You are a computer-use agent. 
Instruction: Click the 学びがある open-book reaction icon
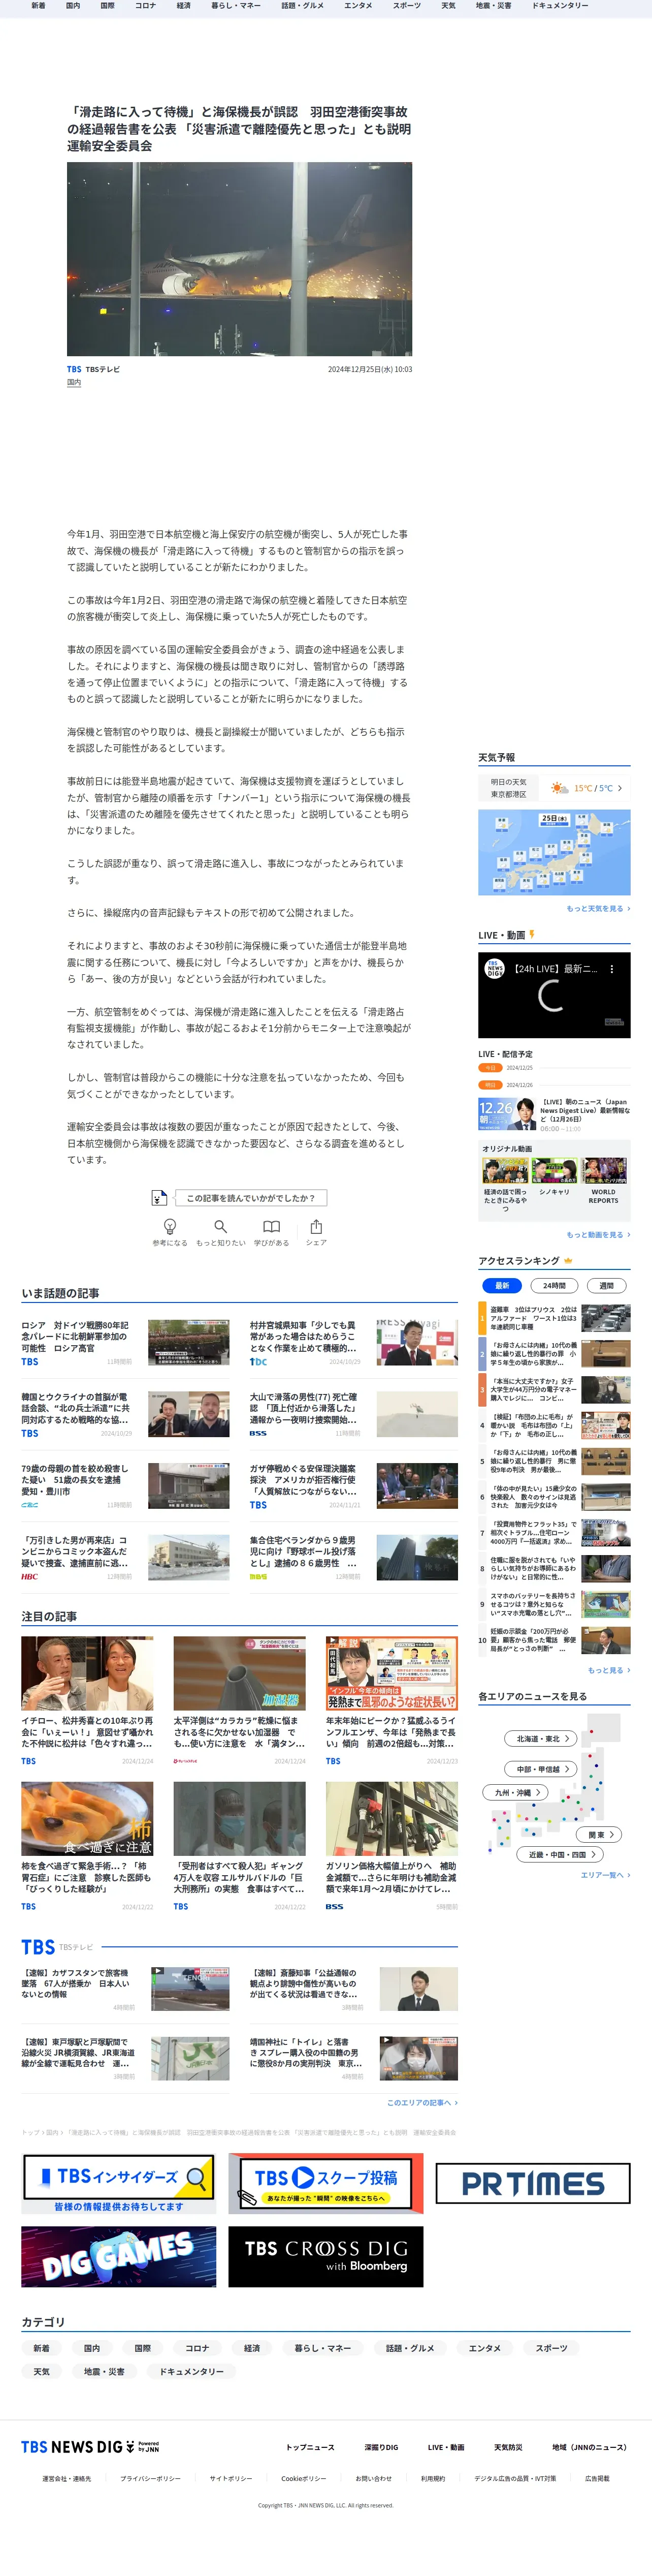click(272, 1226)
